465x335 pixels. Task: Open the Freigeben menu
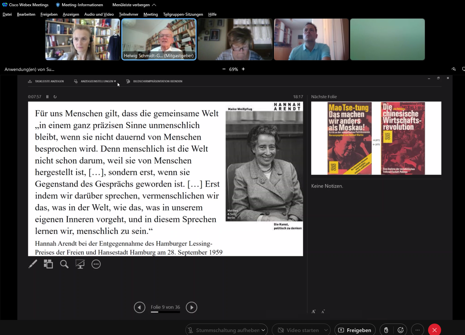(x=49, y=14)
